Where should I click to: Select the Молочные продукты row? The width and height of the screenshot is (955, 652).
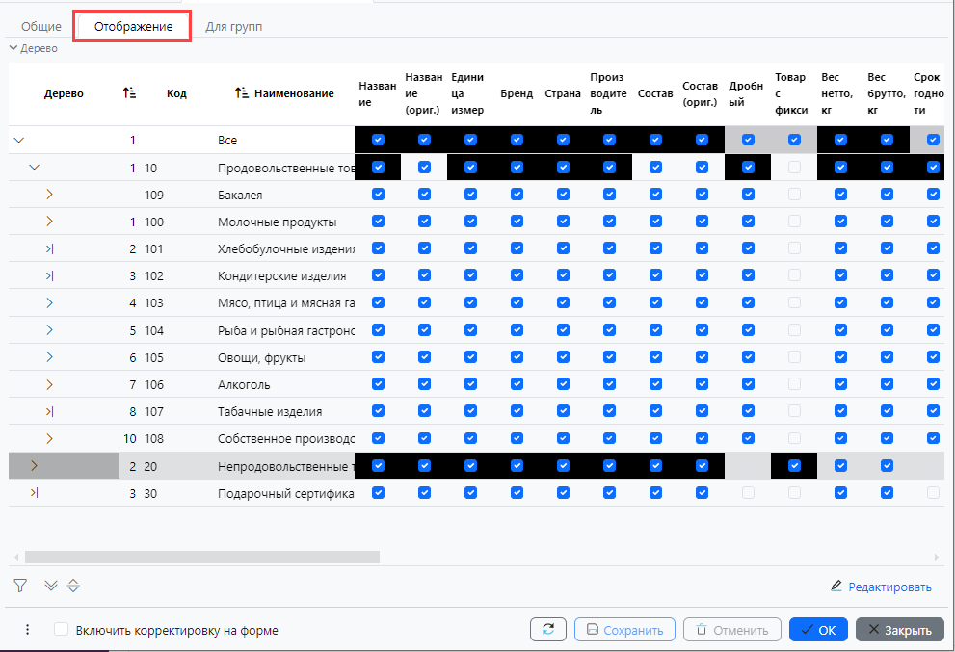coord(277,222)
